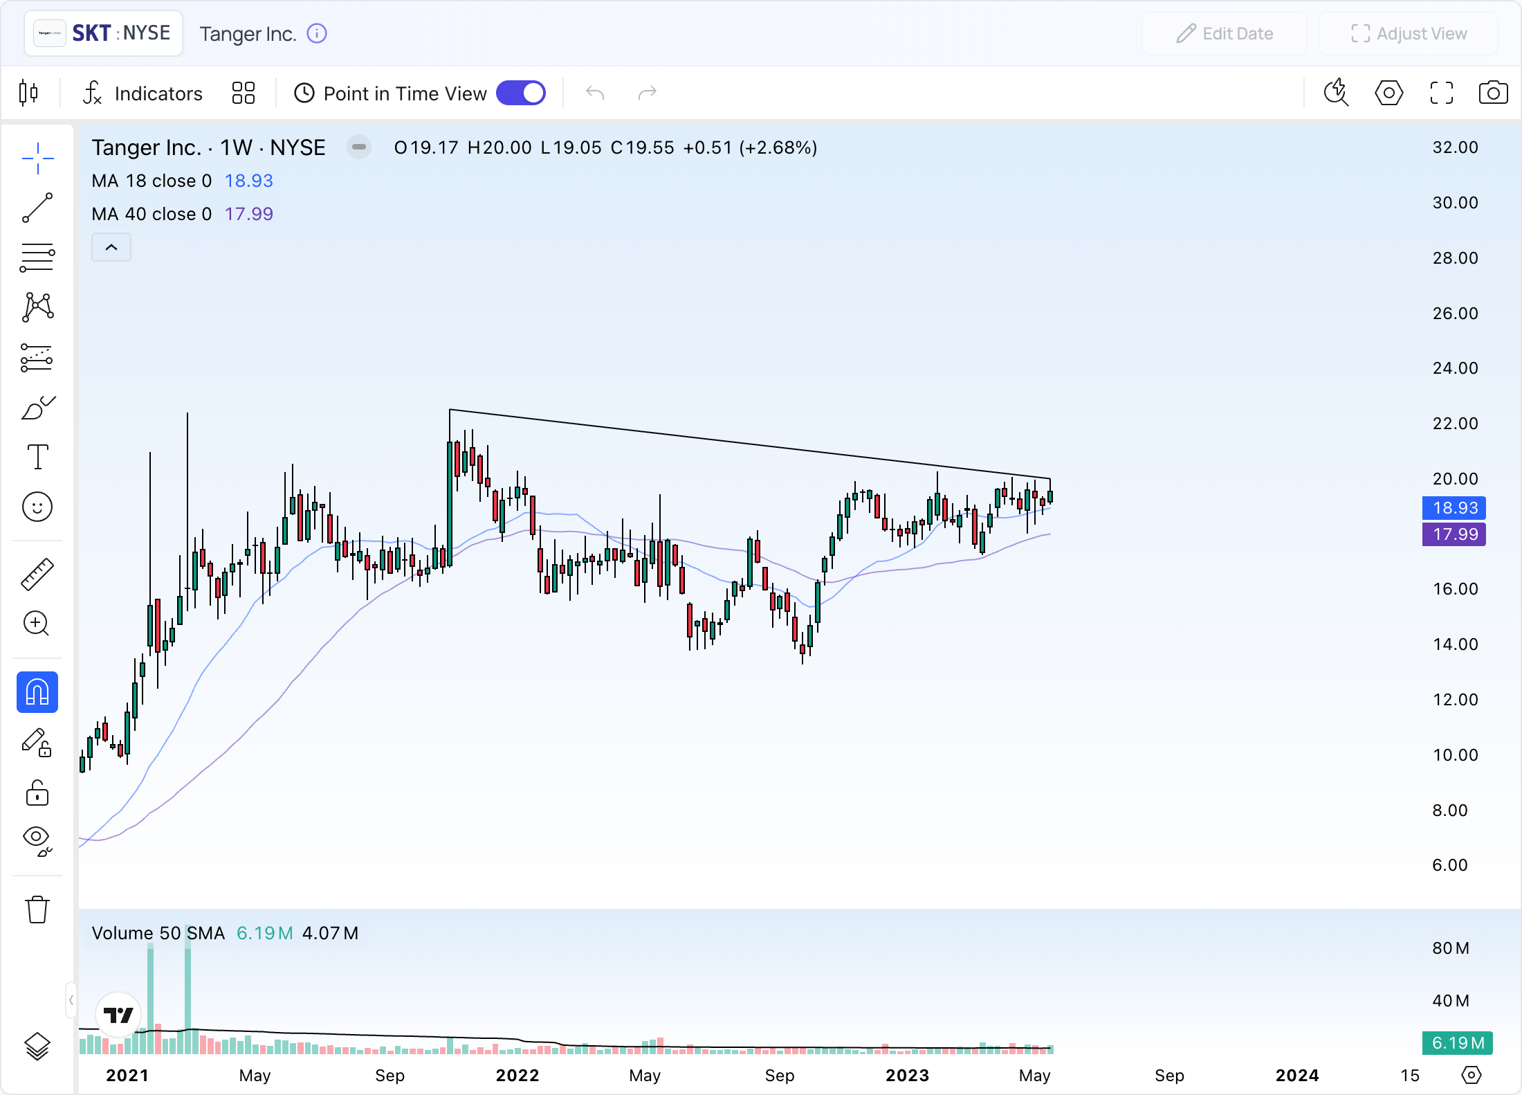Click the 2022 label on time axis
1522x1095 pixels.
point(517,1075)
